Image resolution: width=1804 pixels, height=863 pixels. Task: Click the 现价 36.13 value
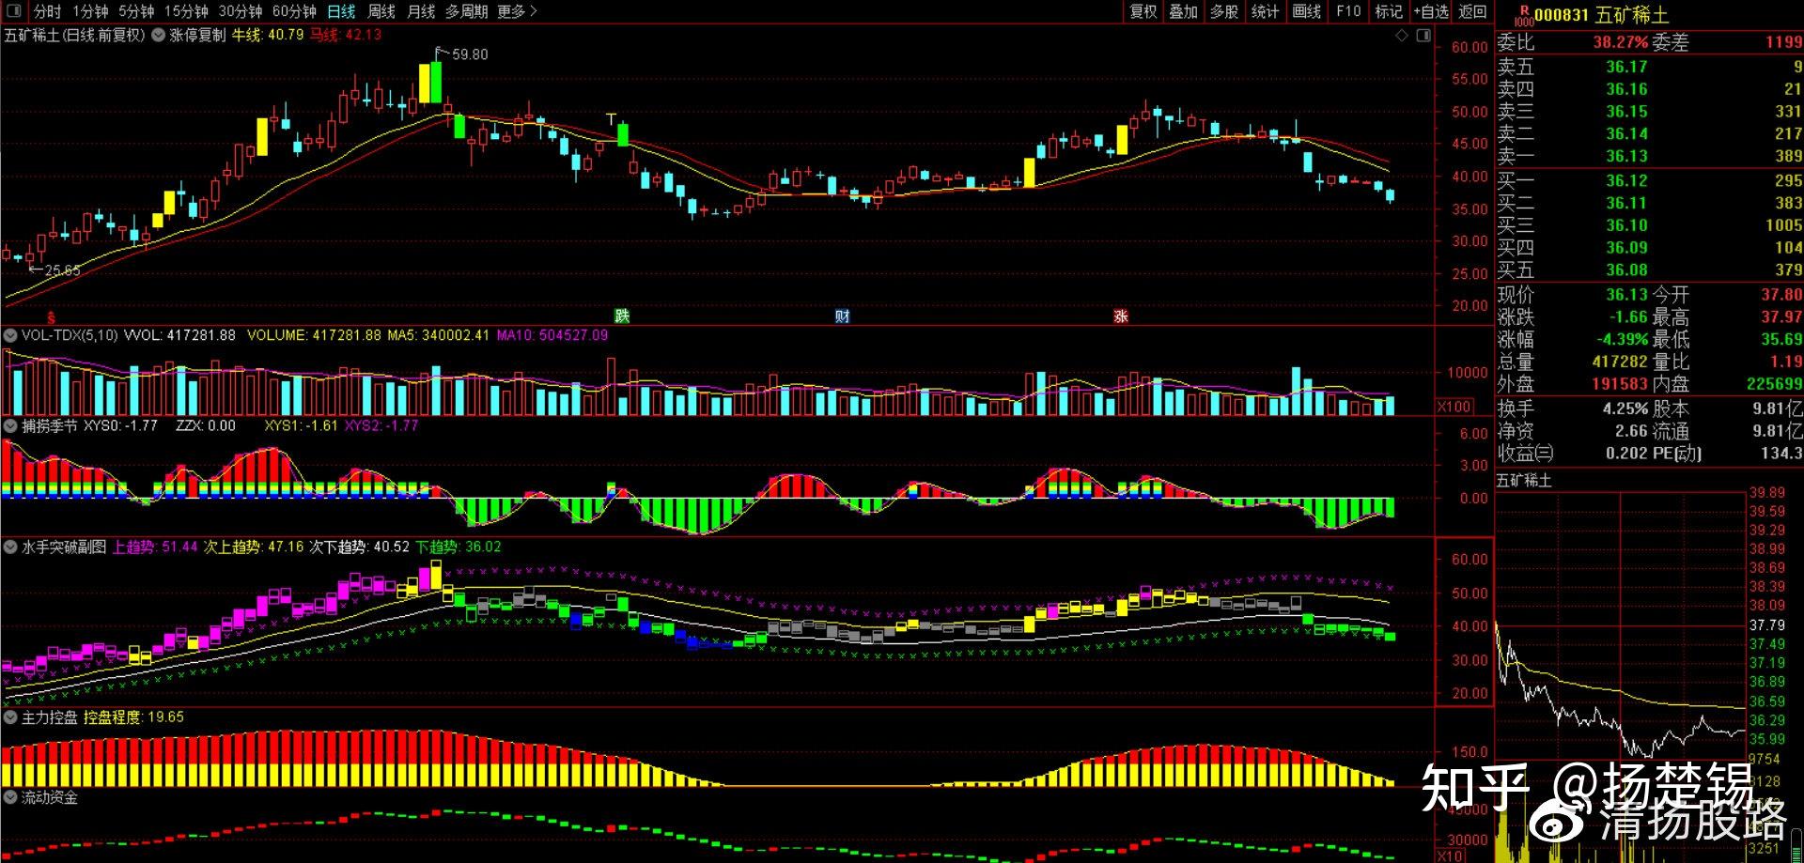[x=1626, y=295]
